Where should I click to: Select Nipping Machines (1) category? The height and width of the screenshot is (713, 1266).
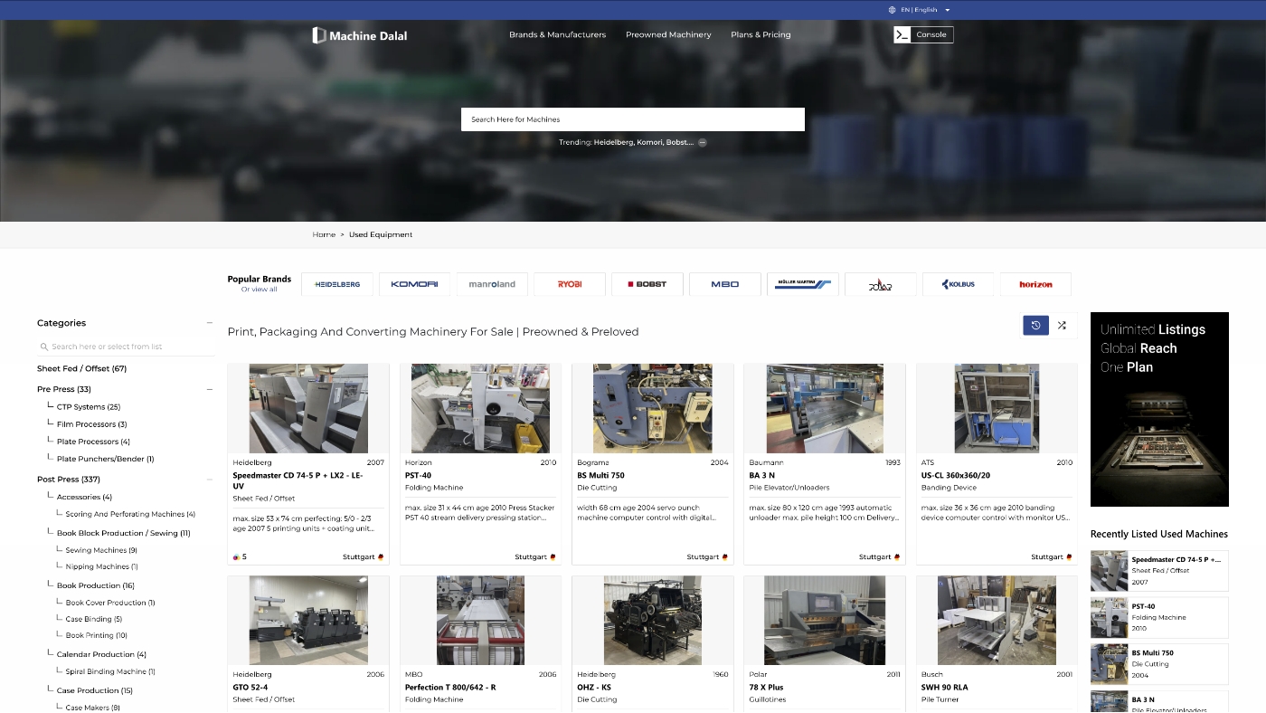pos(102,566)
